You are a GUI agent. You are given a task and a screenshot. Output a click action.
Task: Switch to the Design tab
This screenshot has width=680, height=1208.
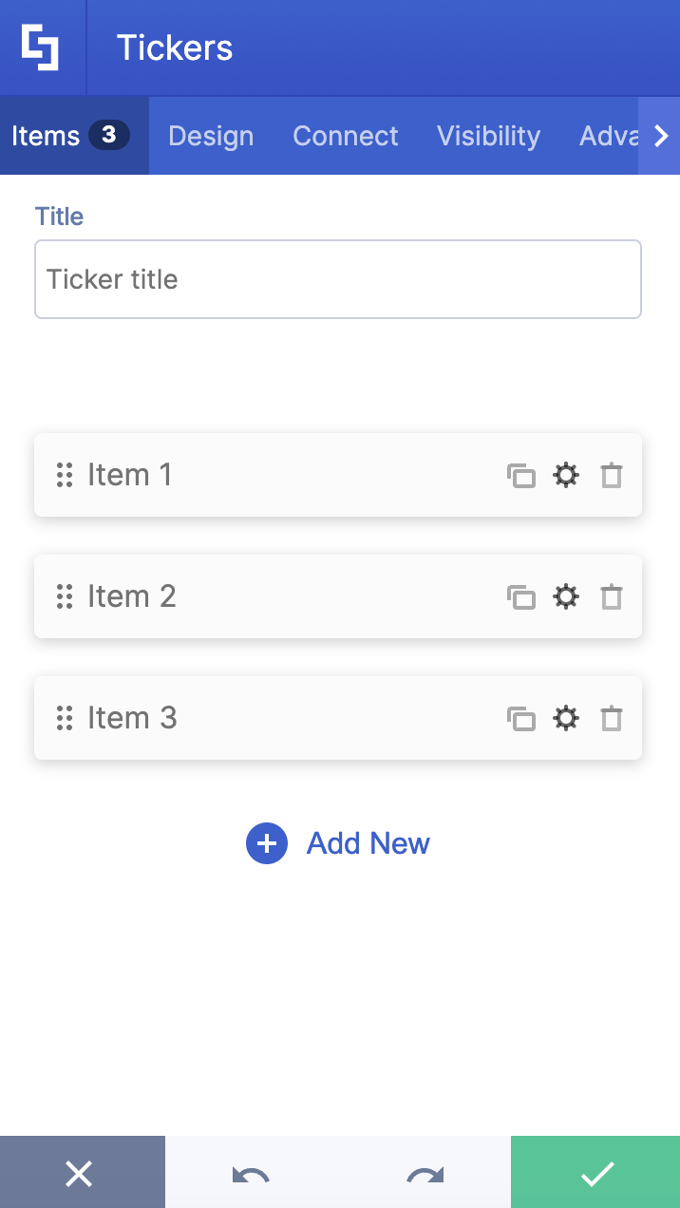(210, 136)
